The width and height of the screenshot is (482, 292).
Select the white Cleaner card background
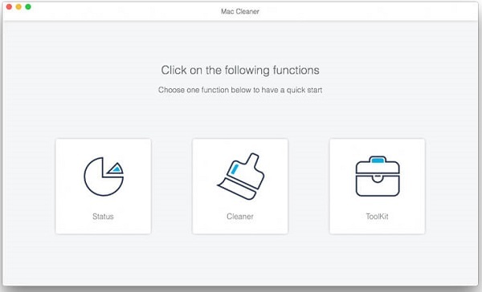coord(240,186)
